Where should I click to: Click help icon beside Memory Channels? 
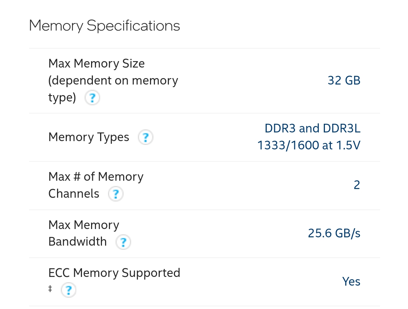tap(116, 194)
